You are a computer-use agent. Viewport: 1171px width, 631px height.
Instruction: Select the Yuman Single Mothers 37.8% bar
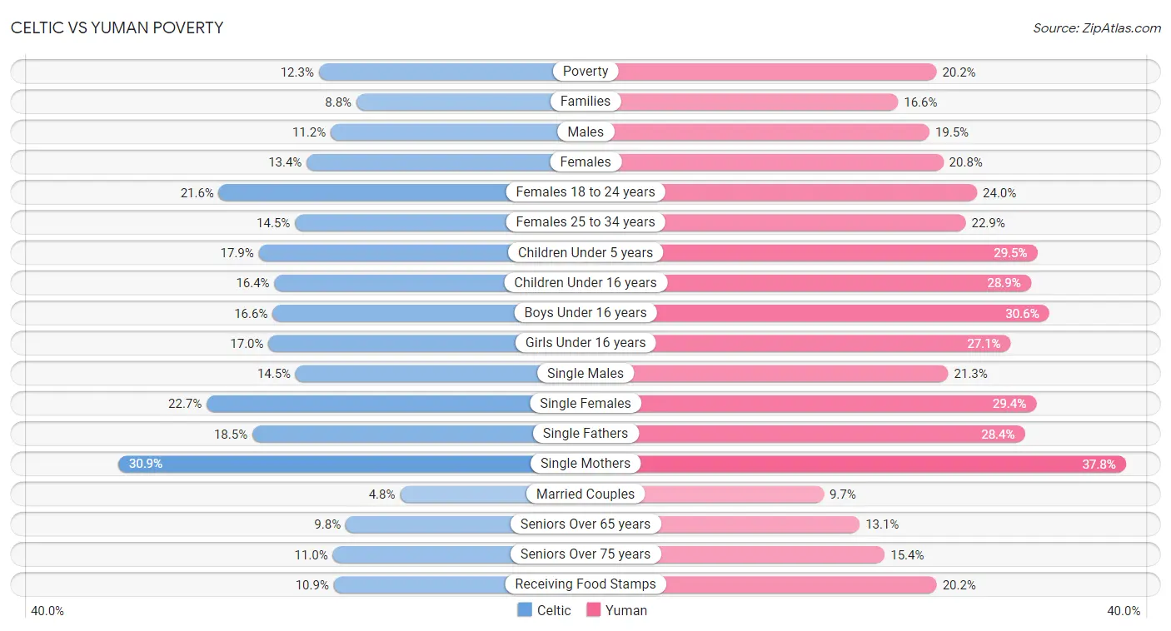tap(856, 464)
